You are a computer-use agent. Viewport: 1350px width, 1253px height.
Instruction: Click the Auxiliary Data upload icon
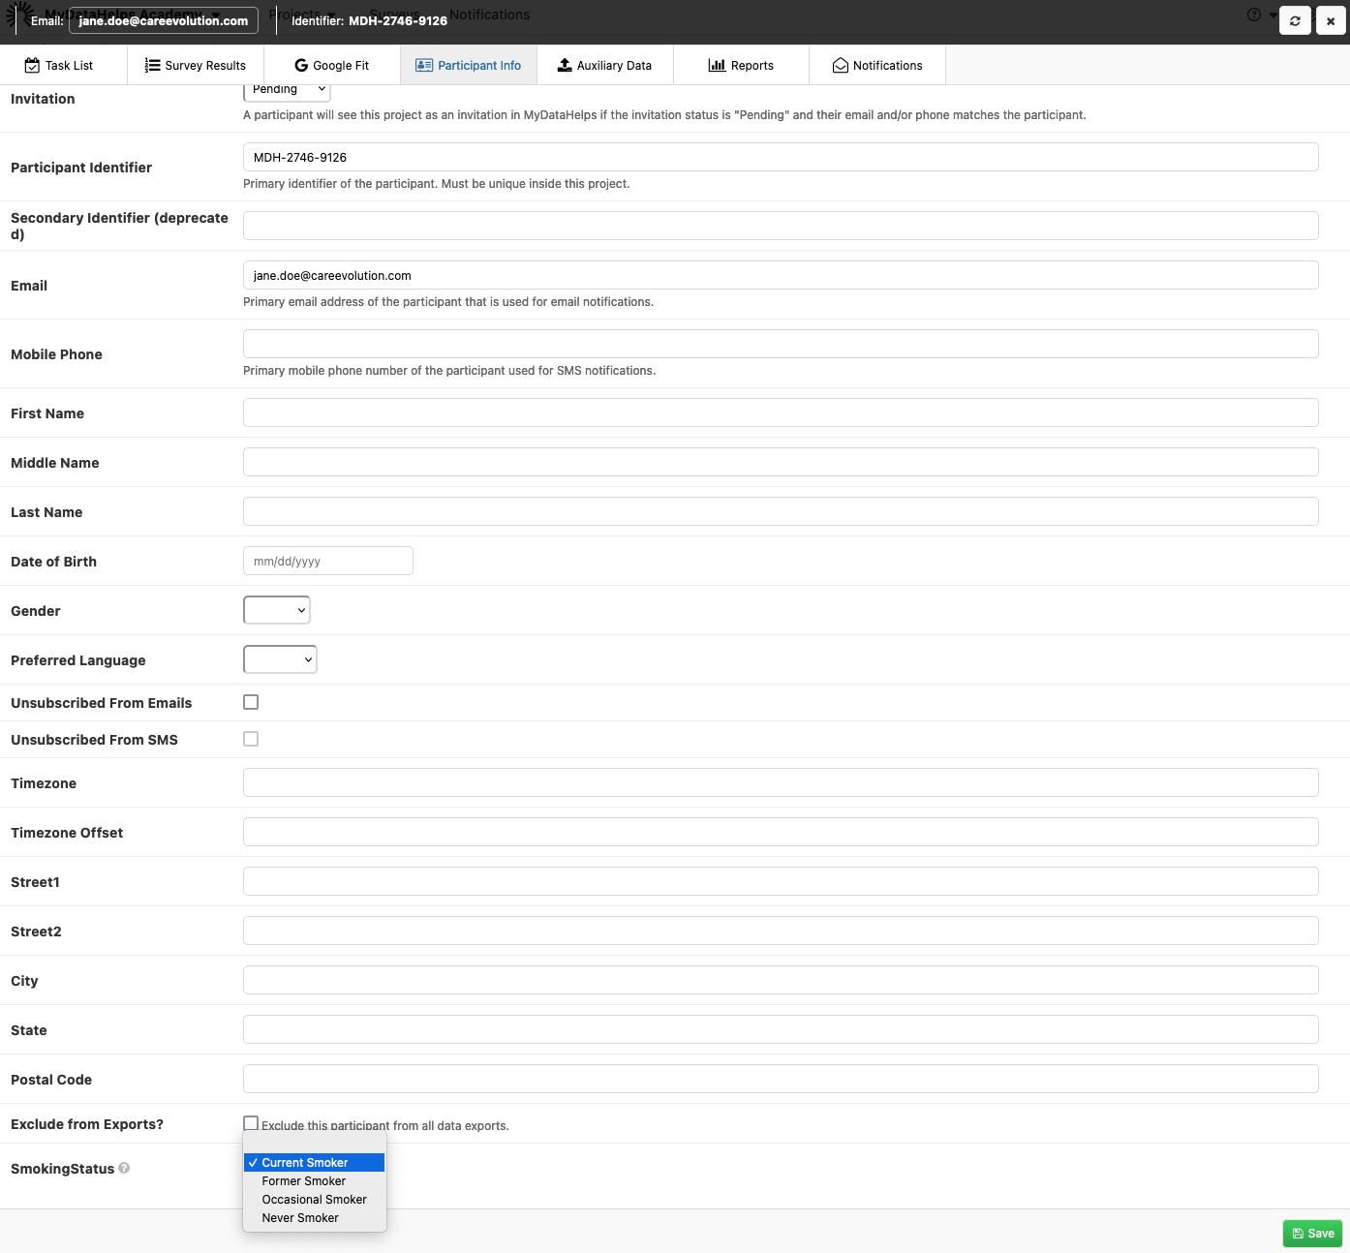click(565, 66)
